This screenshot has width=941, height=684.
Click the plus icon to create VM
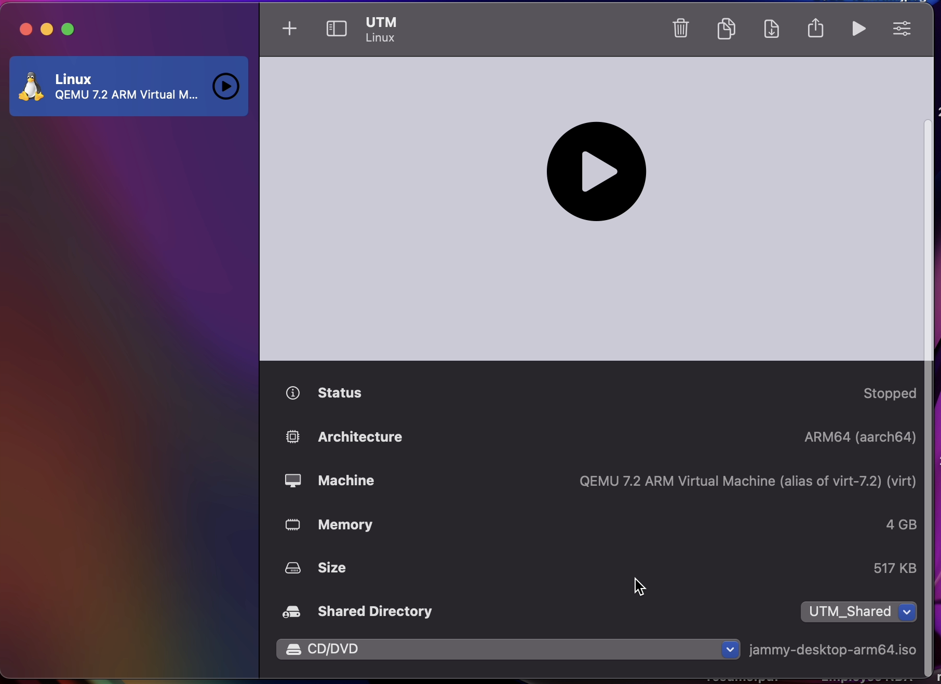click(x=290, y=29)
